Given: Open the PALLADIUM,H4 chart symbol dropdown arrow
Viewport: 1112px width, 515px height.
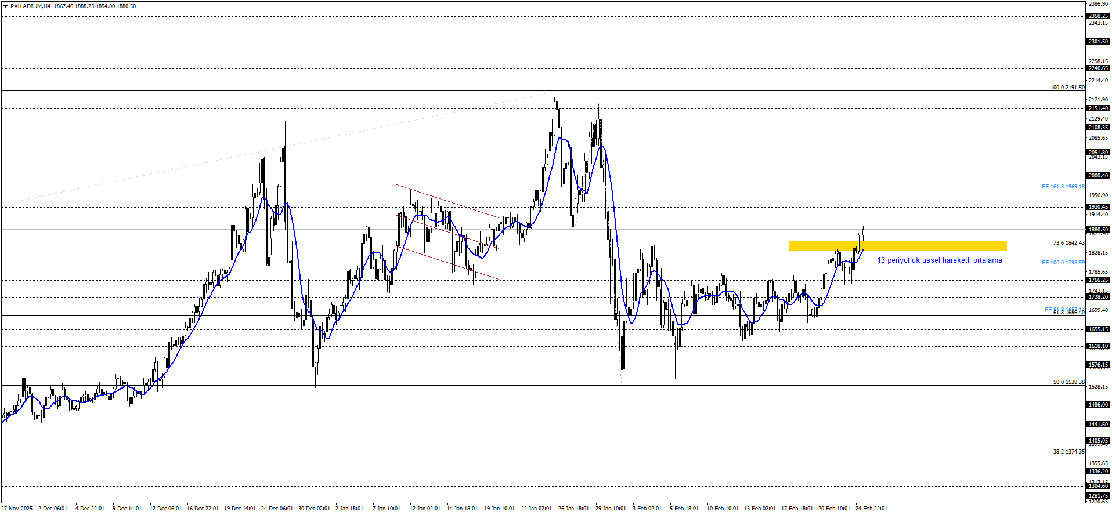Looking at the screenshot, I should point(5,6).
